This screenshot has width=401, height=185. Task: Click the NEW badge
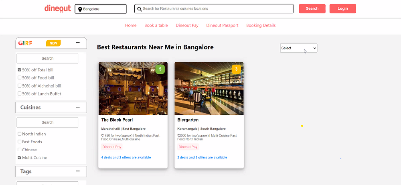(x=53, y=43)
